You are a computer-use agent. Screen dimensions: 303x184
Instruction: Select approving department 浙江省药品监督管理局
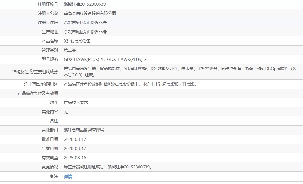click(84, 130)
